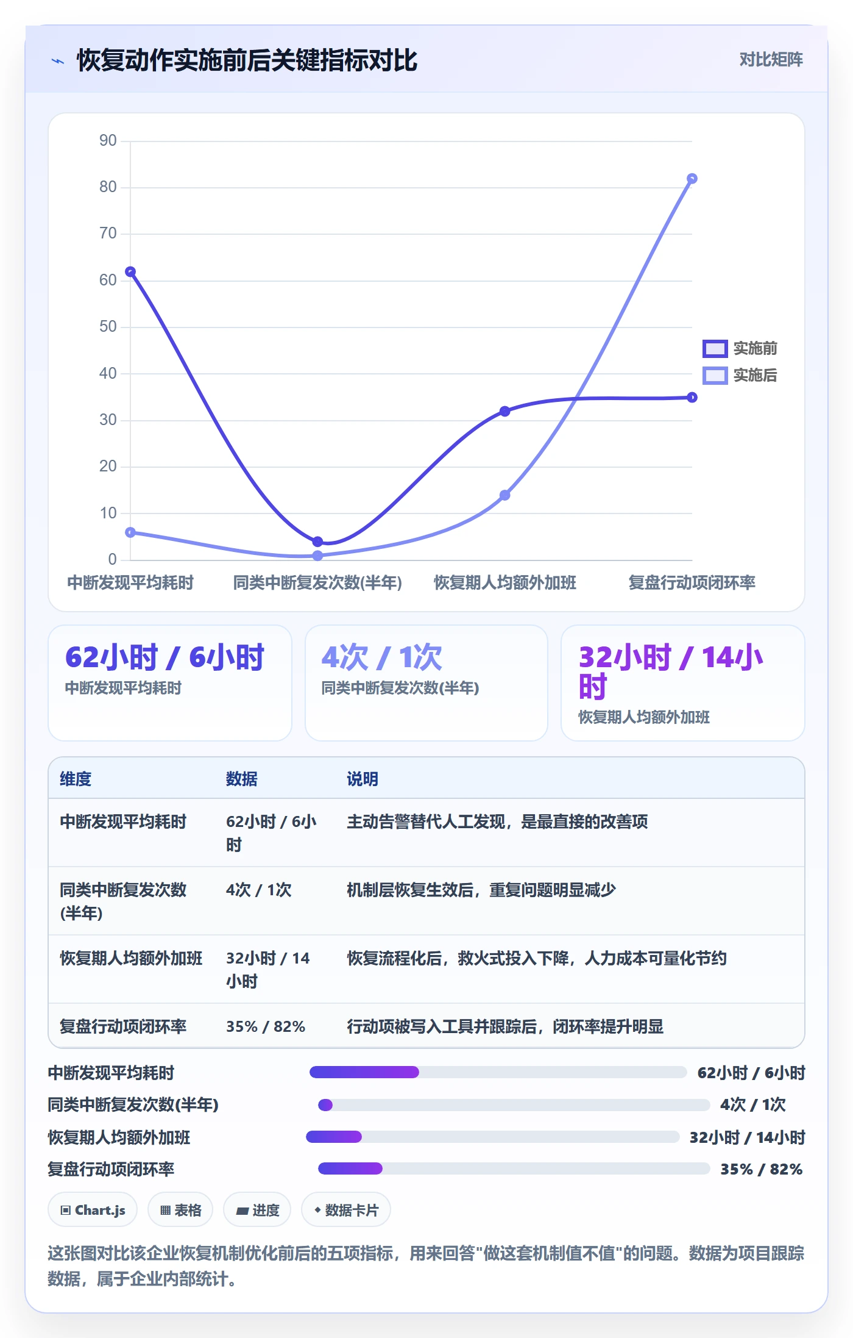Click the 实施前 point at 复盘行动项闭环率
Screen dimensions: 853x1338
coord(692,397)
